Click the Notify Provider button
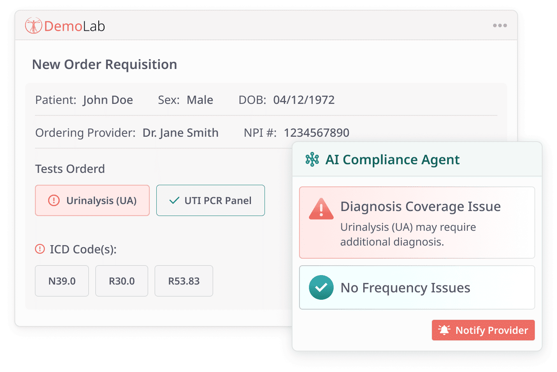557x372 pixels. (x=483, y=330)
